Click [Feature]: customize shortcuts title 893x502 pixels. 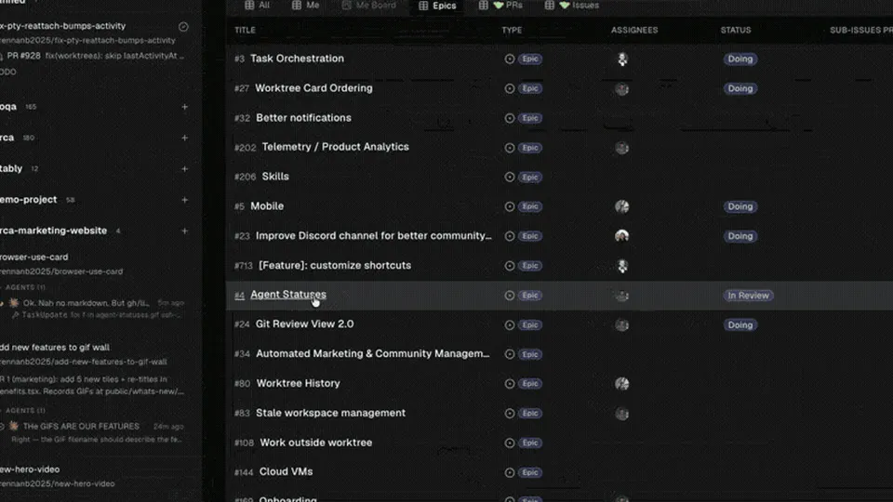[x=334, y=265]
